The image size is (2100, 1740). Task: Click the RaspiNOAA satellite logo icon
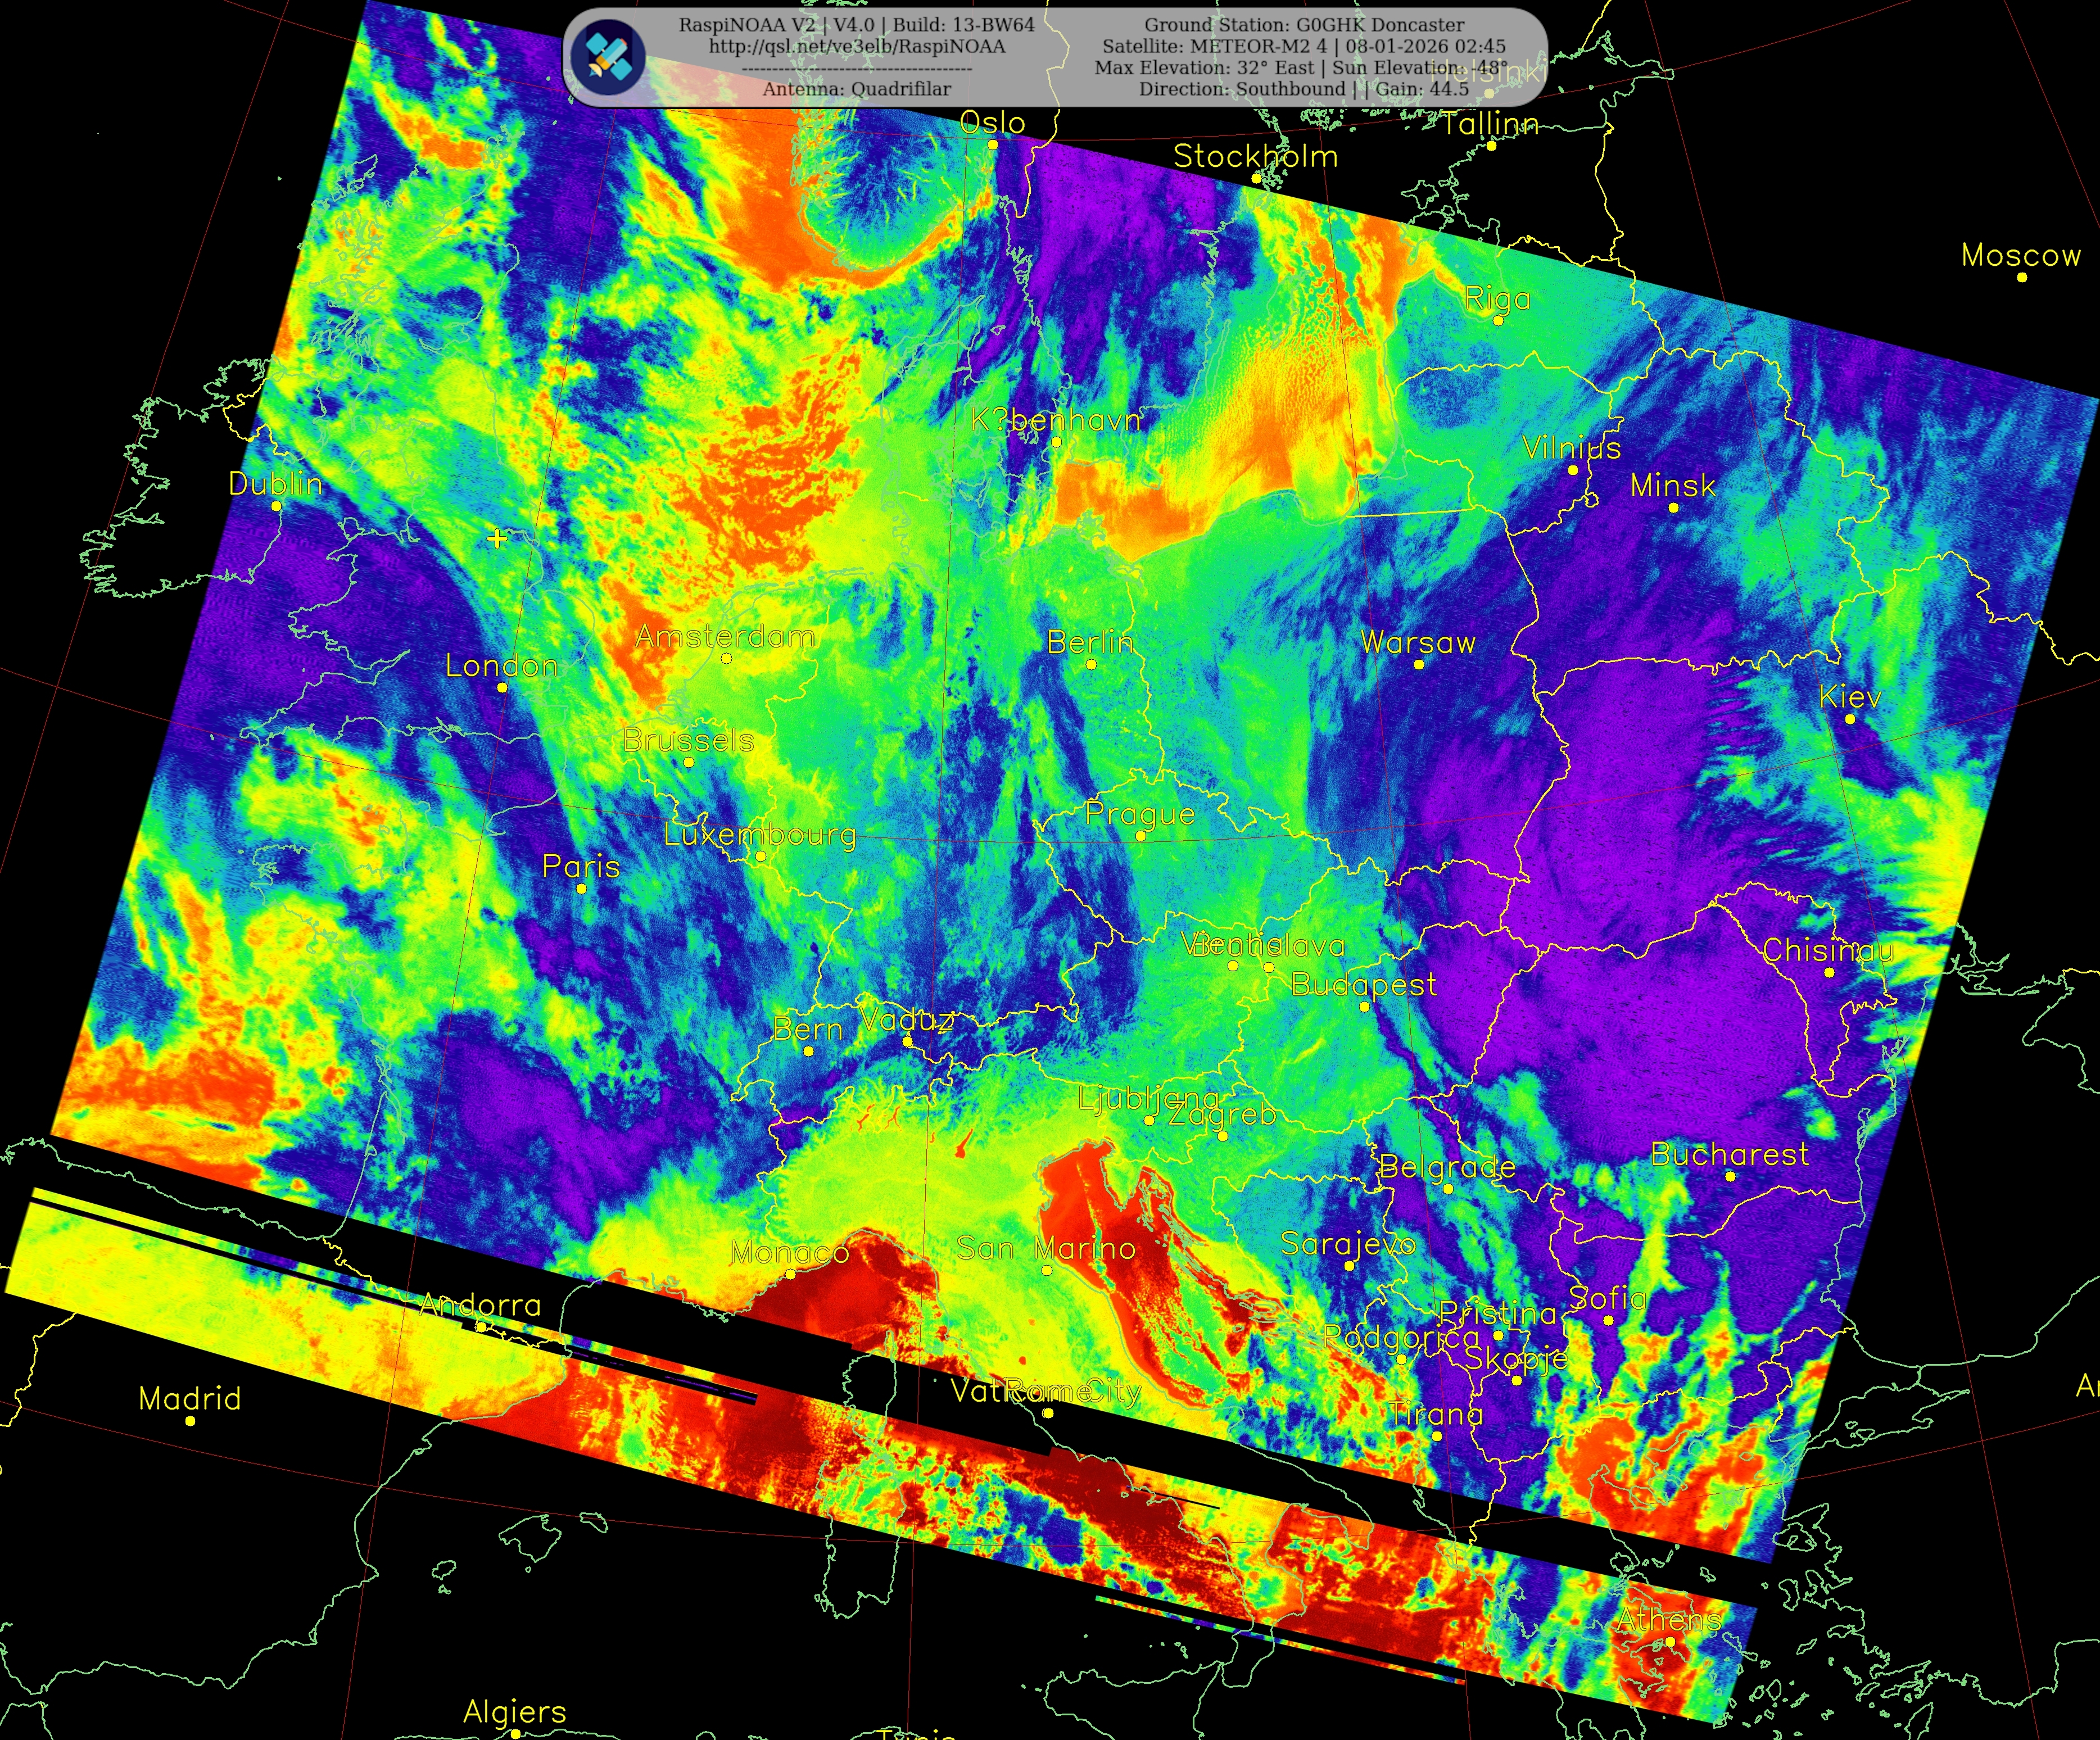608,57
